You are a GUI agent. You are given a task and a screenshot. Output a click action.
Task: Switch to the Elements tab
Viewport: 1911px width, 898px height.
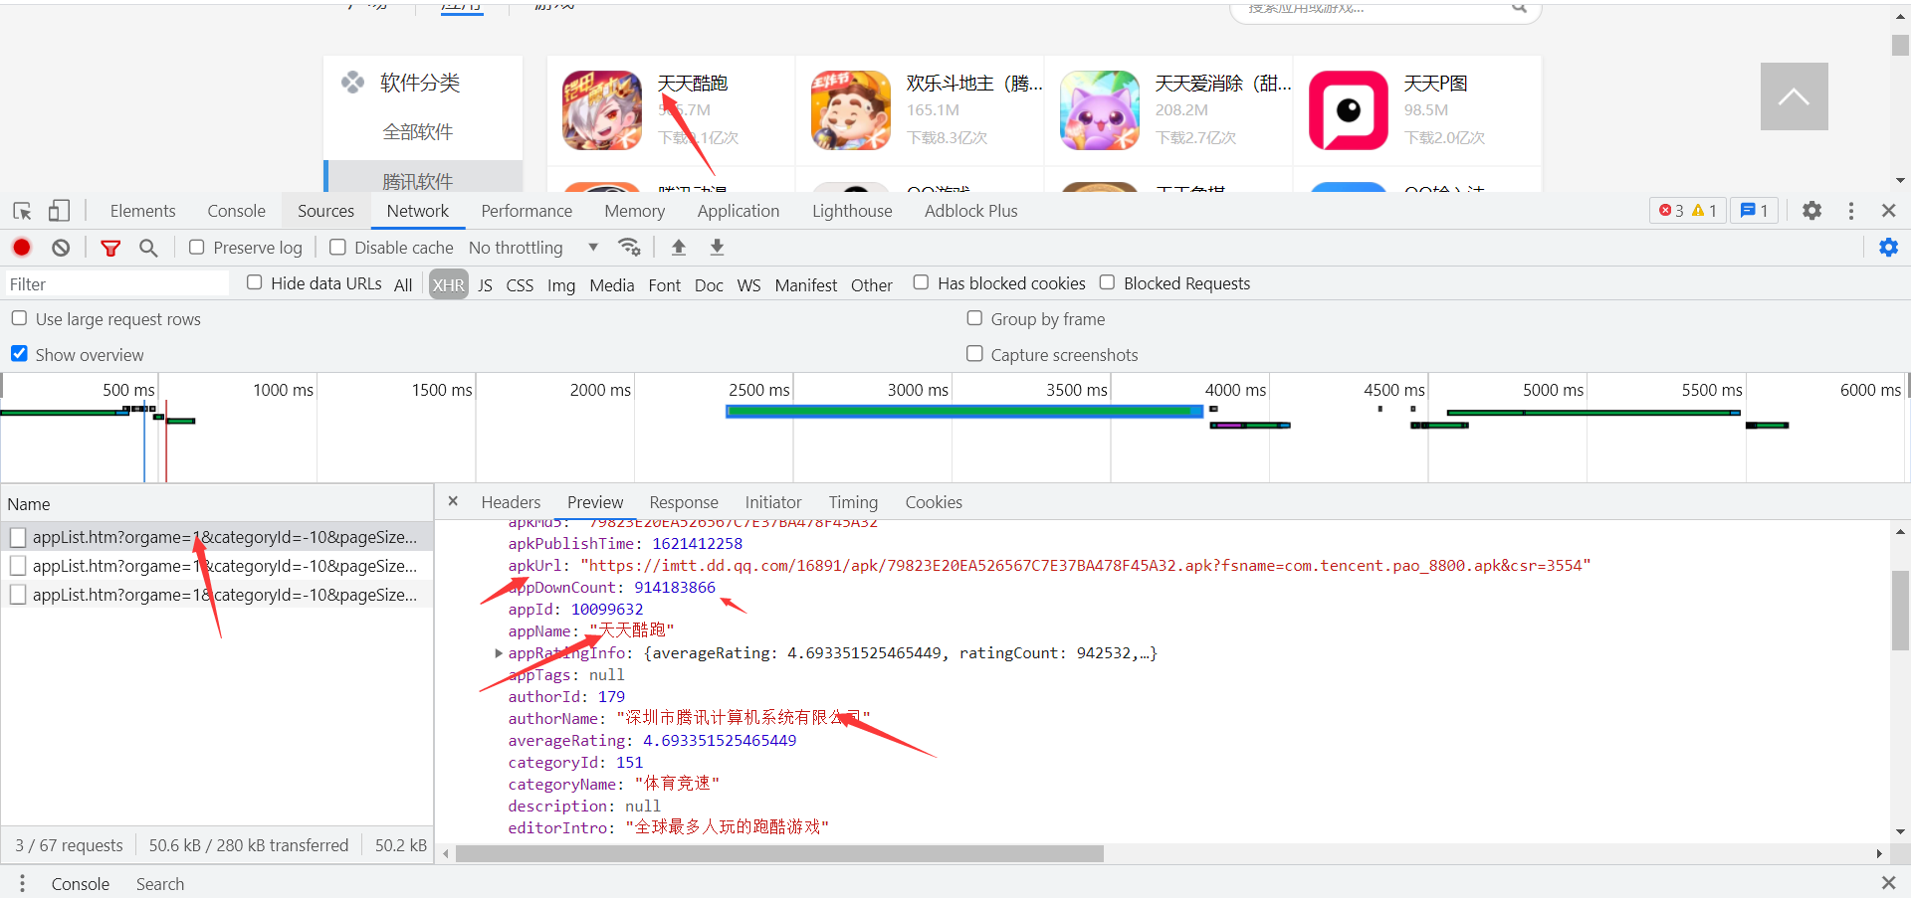pyautogui.click(x=142, y=211)
